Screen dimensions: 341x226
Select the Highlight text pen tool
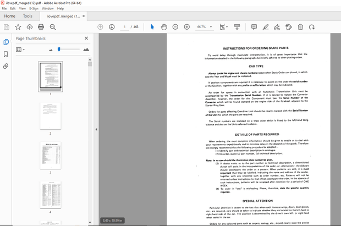pyautogui.click(x=266, y=27)
